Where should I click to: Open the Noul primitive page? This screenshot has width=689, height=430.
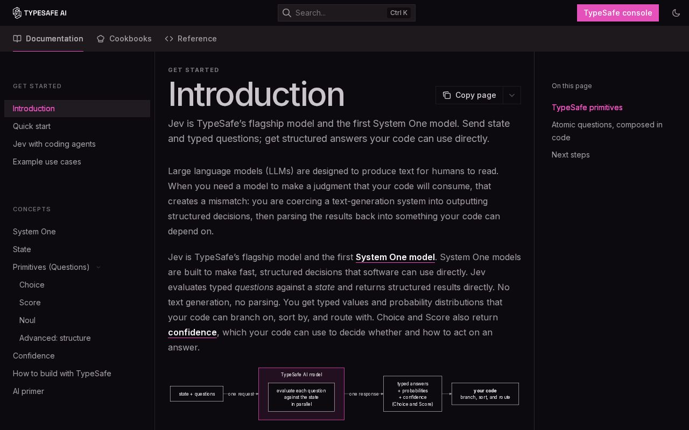coord(77,320)
